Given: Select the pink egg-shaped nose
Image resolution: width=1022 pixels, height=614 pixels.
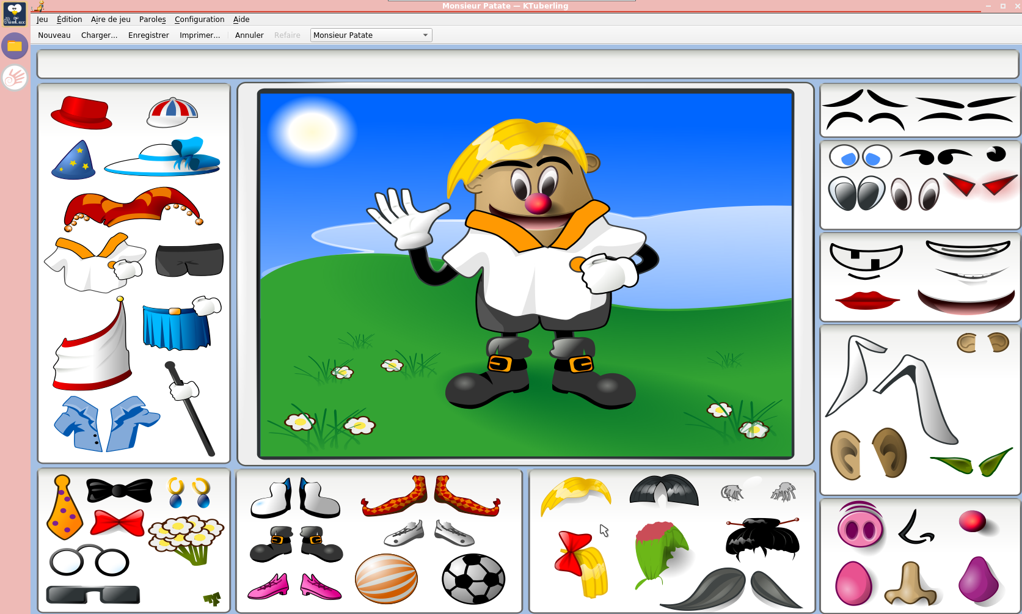Looking at the screenshot, I should coord(853,583).
